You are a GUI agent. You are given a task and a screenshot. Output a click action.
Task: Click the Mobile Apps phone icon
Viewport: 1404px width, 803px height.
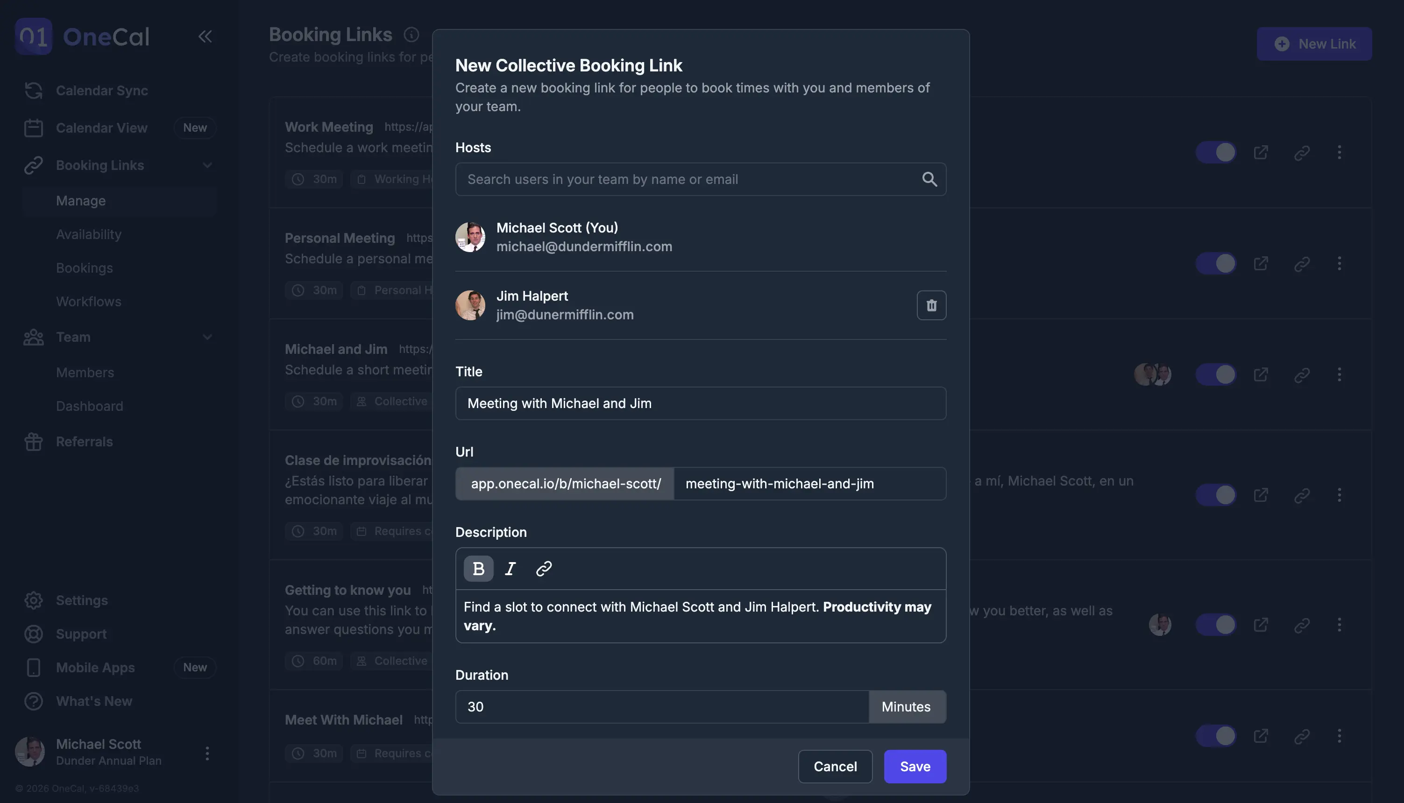click(34, 668)
